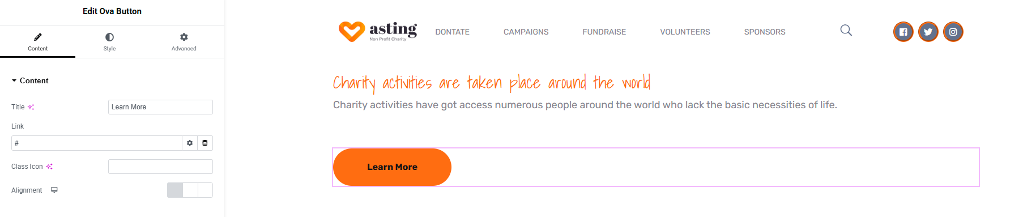Click the AI sparkle icon beside Title
The height and width of the screenshot is (217, 1027).
pos(31,107)
